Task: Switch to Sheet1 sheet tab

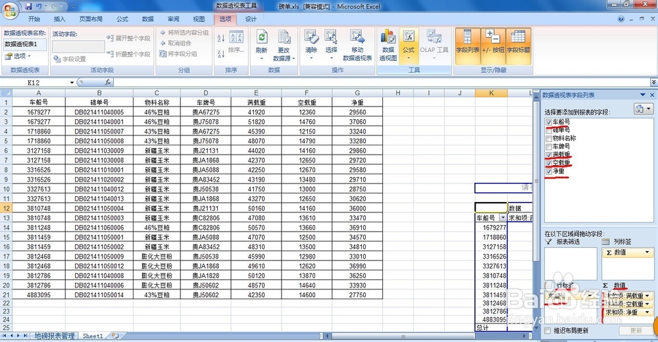Action: [x=93, y=335]
